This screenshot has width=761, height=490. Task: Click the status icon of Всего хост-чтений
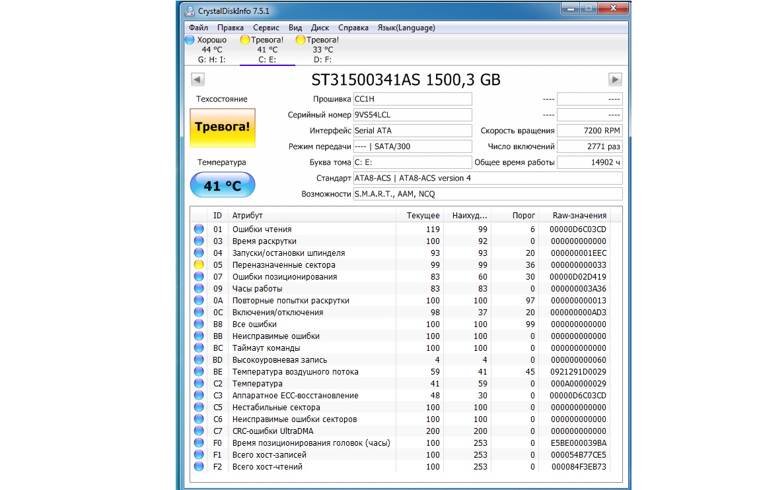(x=199, y=466)
